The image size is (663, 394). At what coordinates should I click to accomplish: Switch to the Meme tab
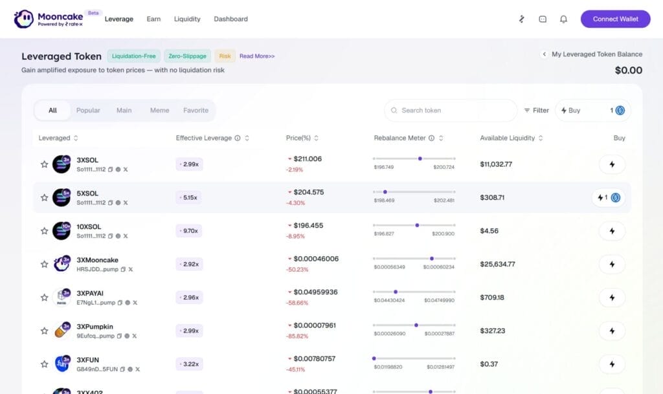click(x=159, y=110)
